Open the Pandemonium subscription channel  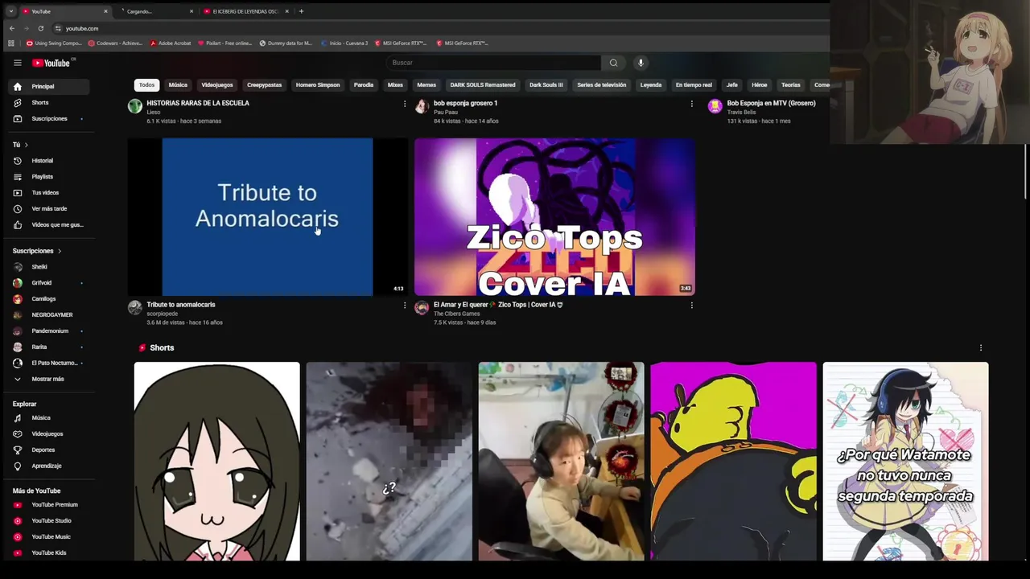pos(49,331)
